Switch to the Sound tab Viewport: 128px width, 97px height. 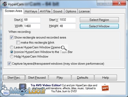click(58, 11)
